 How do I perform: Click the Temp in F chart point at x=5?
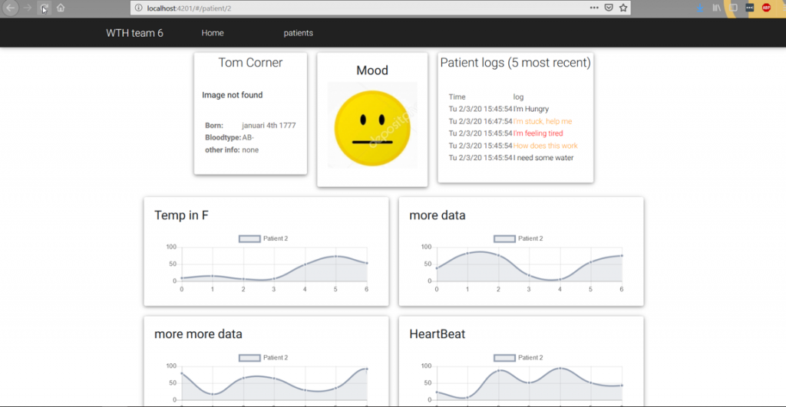pyautogui.click(x=336, y=256)
